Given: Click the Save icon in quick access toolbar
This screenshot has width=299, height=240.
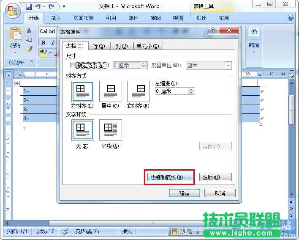Looking at the screenshot, I should (x=29, y=7).
